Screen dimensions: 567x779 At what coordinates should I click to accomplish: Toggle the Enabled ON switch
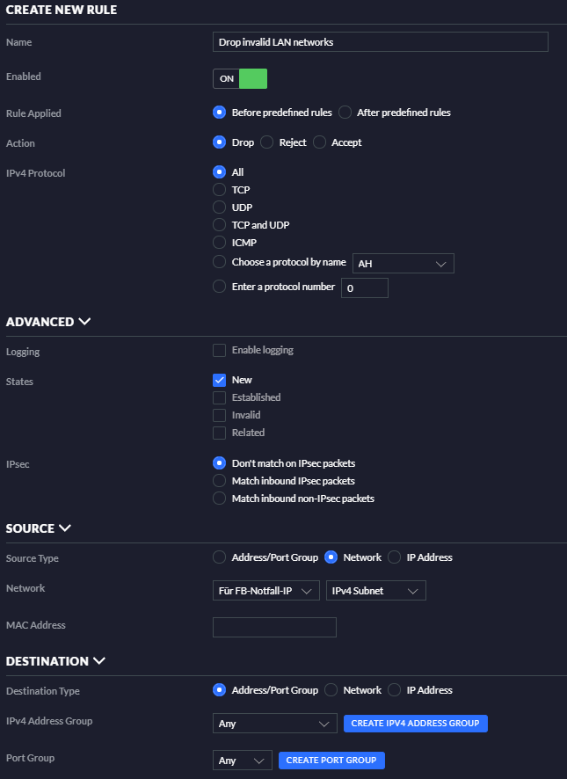(240, 78)
